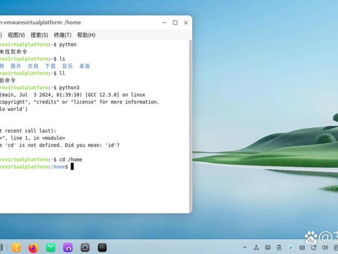Click the "Did you mean: 'id'?" error text
Screen dimensions: 338x254
point(92,145)
